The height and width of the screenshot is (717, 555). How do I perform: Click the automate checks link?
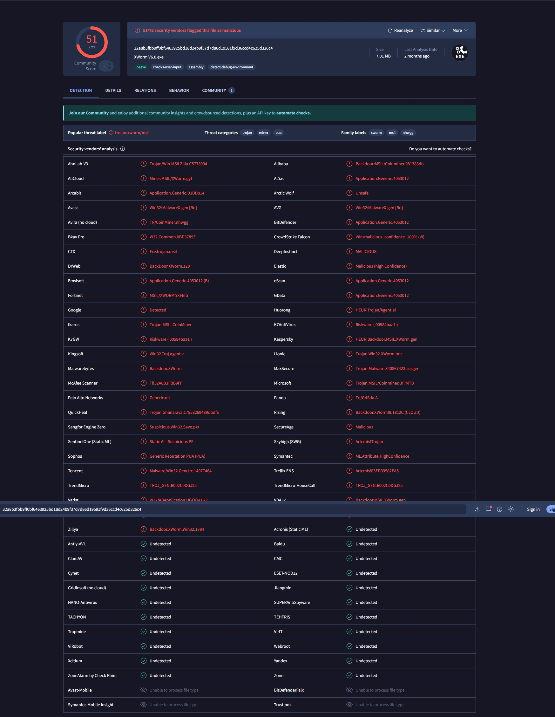(x=294, y=113)
